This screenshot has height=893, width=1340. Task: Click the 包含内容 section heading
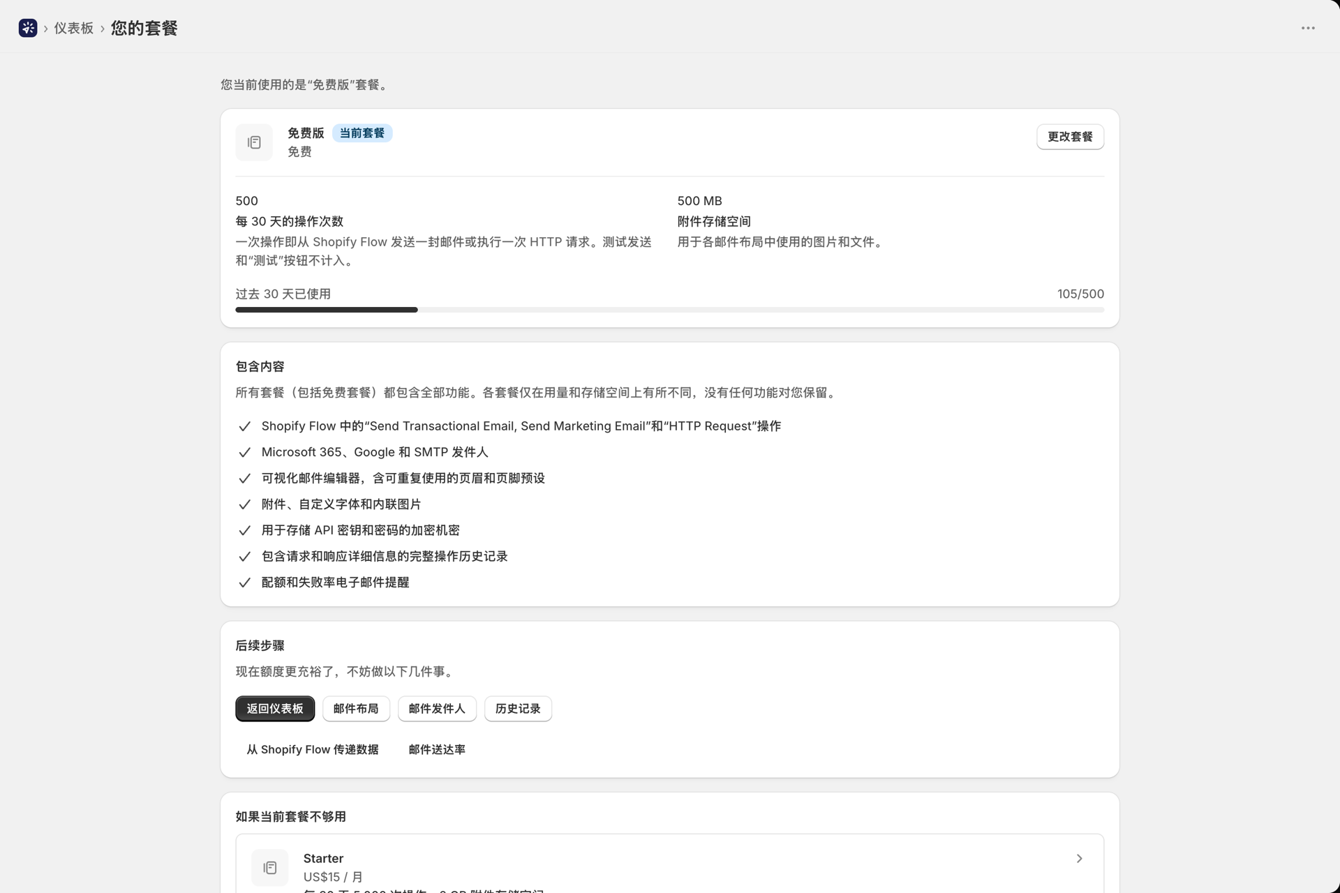(x=260, y=366)
